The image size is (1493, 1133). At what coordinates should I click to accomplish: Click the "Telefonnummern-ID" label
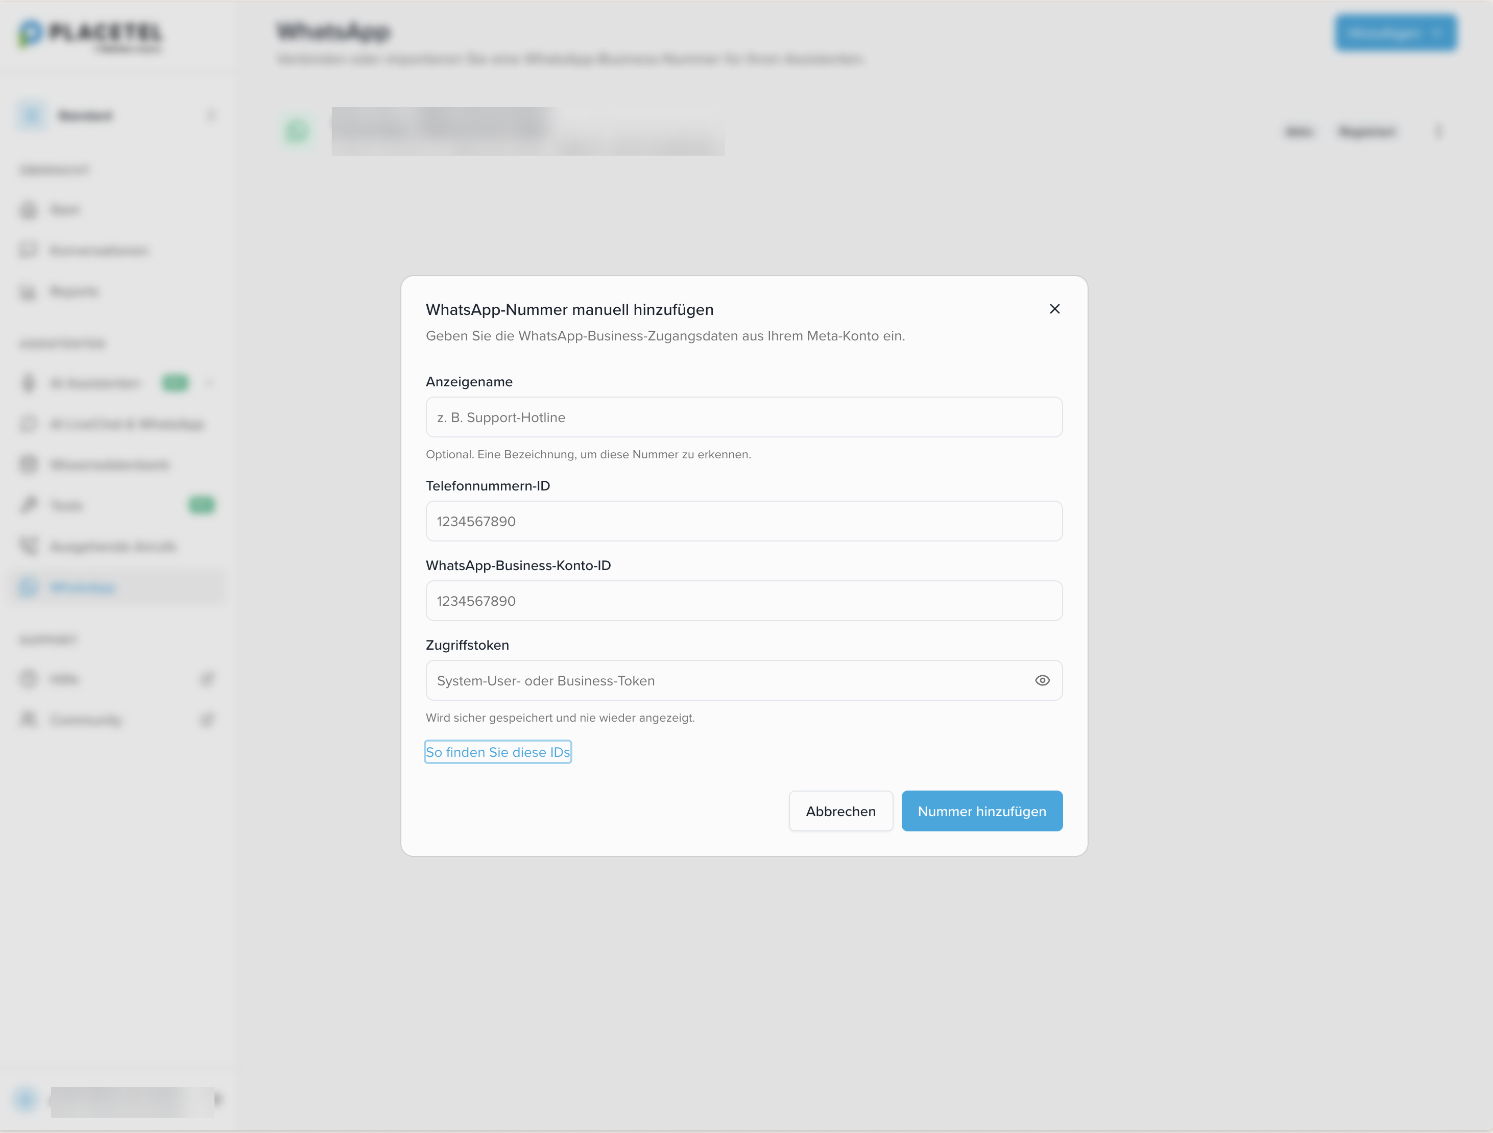487,486
